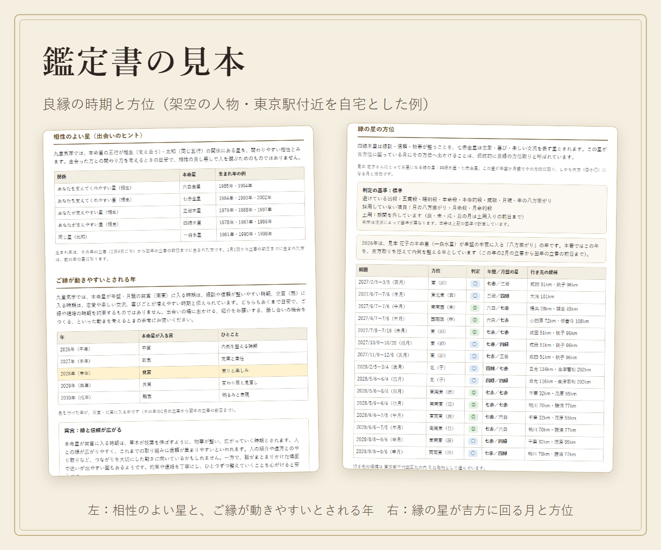Click the ○ mark in the 2027/10/9〜10/20 row
661x550 pixels.
[x=475, y=344]
